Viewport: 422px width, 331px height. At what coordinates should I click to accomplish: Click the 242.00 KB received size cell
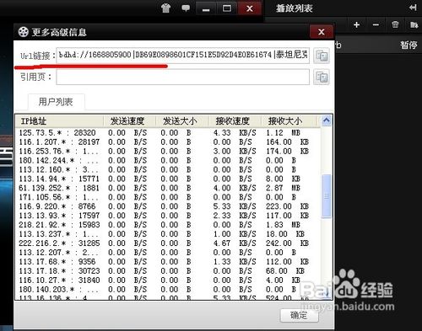click(287, 243)
